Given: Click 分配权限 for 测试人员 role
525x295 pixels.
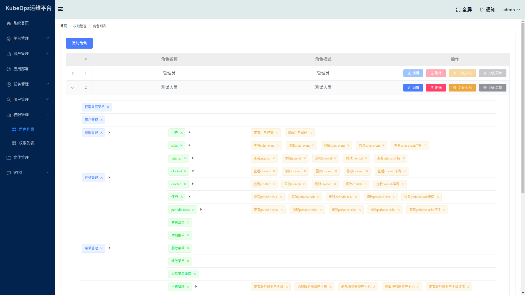Looking at the screenshot, I should point(462,88).
